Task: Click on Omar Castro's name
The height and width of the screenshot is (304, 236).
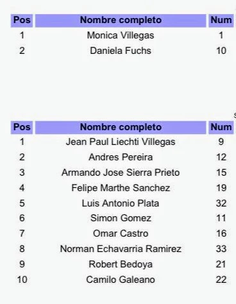Action: coord(121,233)
